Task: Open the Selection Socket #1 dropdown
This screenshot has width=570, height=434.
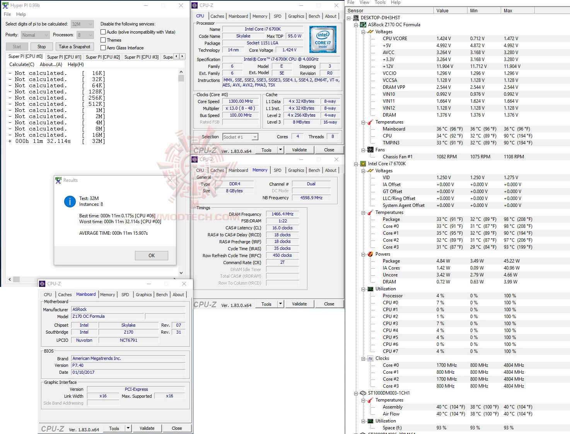Action: pos(240,137)
